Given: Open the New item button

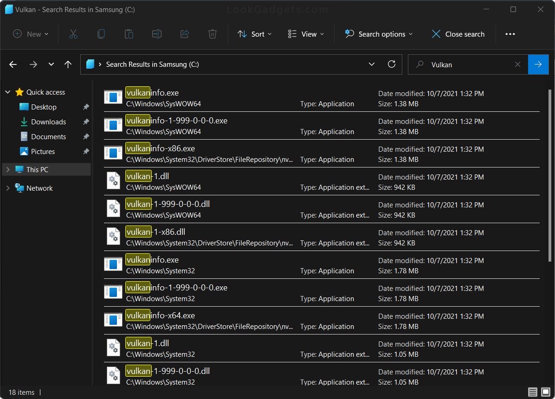Looking at the screenshot, I should 30,34.
